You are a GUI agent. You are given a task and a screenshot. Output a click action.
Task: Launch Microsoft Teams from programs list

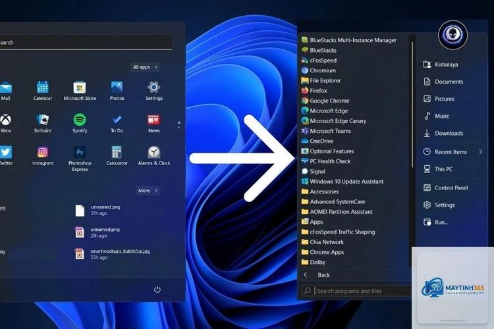pos(326,131)
